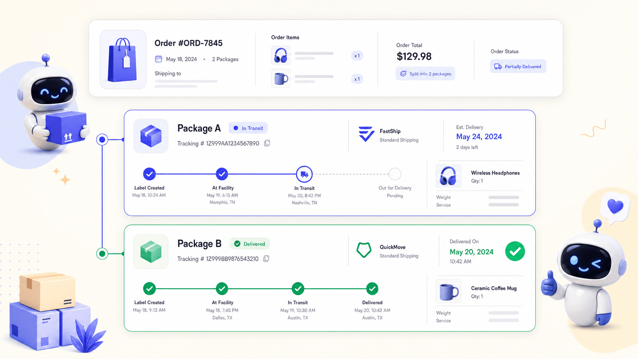638x359 pixels.
Task: Click the Partially Delivered status badge
Action: click(518, 66)
